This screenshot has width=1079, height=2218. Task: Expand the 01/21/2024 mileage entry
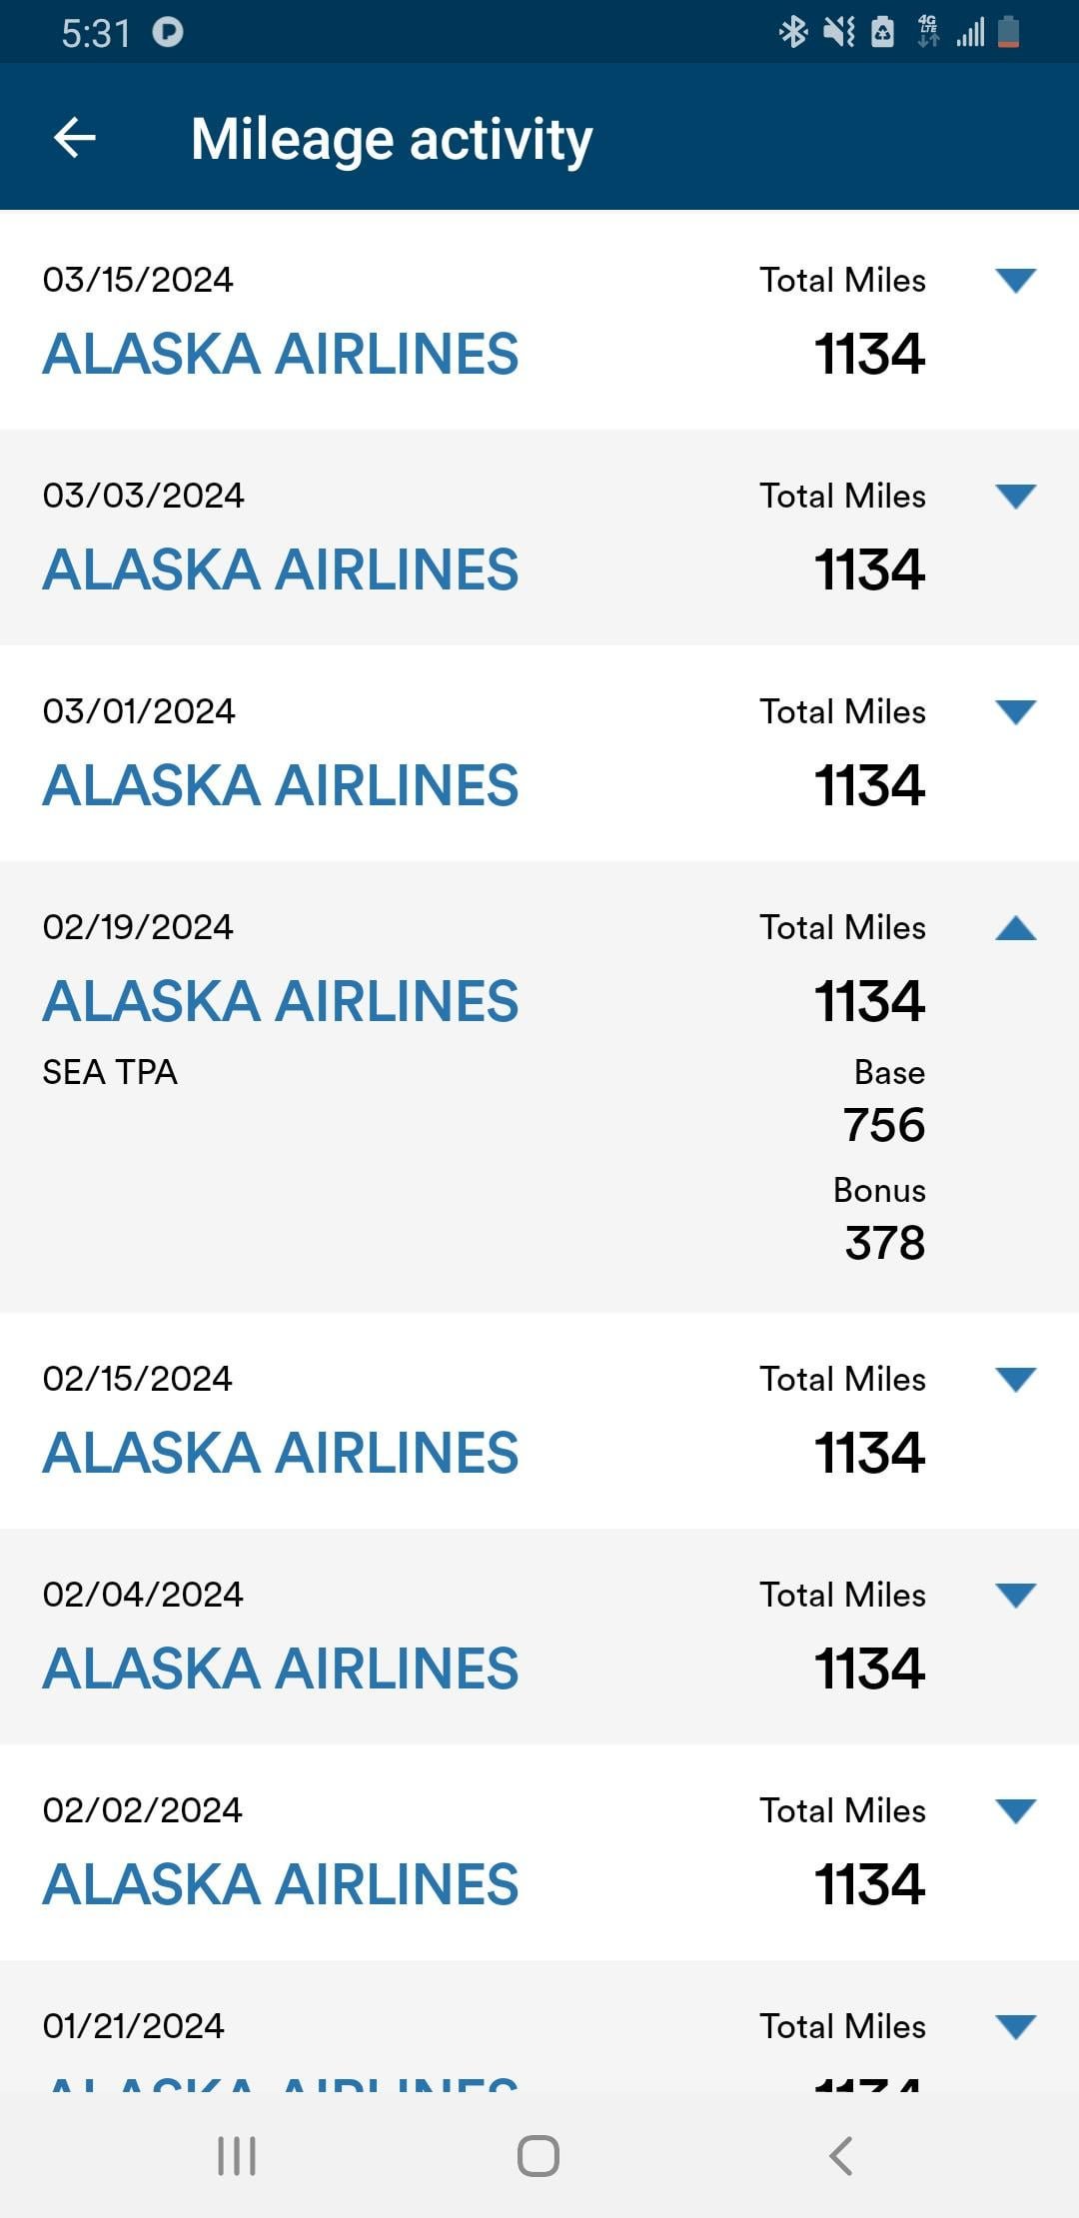point(1015,2027)
